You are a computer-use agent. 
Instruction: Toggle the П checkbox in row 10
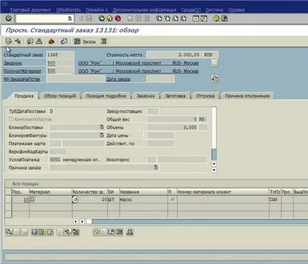[x=172, y=200]
